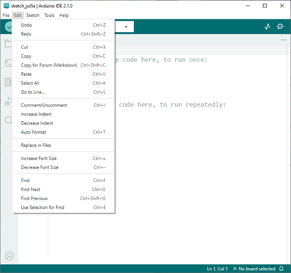Open the Sketchbook folder sidebar icon
This screenshot has height=273, width=291.
pyautogui.click(x=8, y=44)
